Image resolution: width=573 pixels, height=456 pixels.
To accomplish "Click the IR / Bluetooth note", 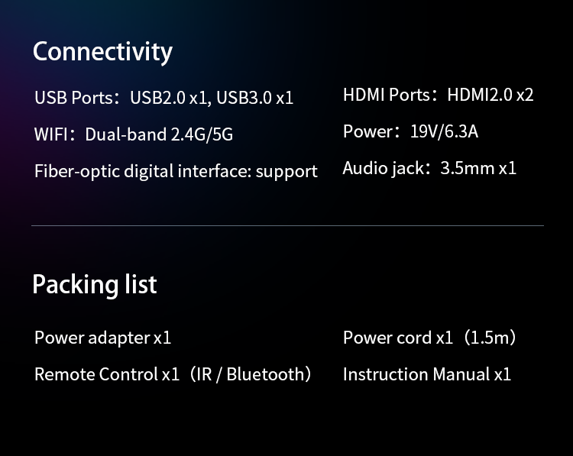I will click(x=249, y=374).
